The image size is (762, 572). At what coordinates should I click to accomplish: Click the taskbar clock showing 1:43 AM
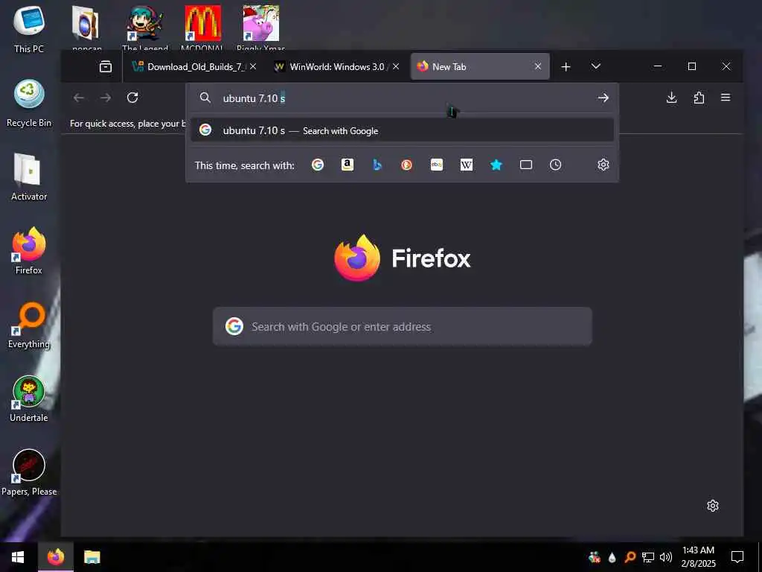698,557
